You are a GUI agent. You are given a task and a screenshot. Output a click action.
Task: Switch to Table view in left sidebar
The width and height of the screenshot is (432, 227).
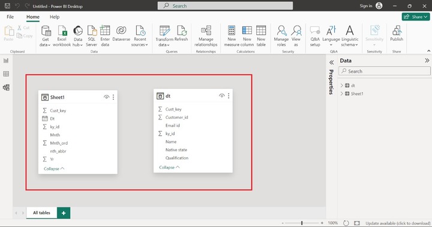coord(6,74)
